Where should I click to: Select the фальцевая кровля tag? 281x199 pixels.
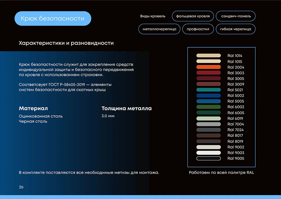coord(193,16)
